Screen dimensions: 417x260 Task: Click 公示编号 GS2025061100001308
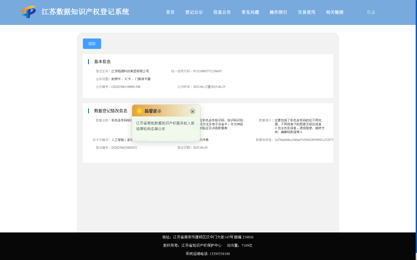(126, 87)
